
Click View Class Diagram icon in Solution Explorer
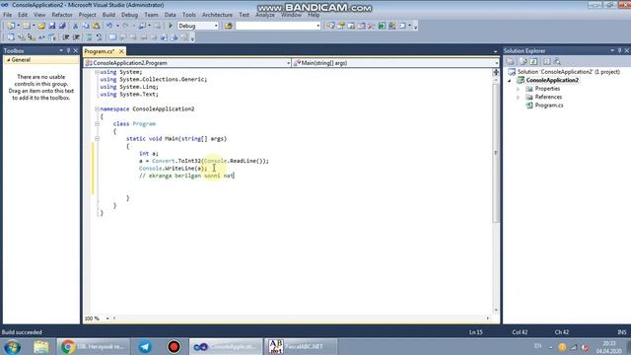point(557,61)
